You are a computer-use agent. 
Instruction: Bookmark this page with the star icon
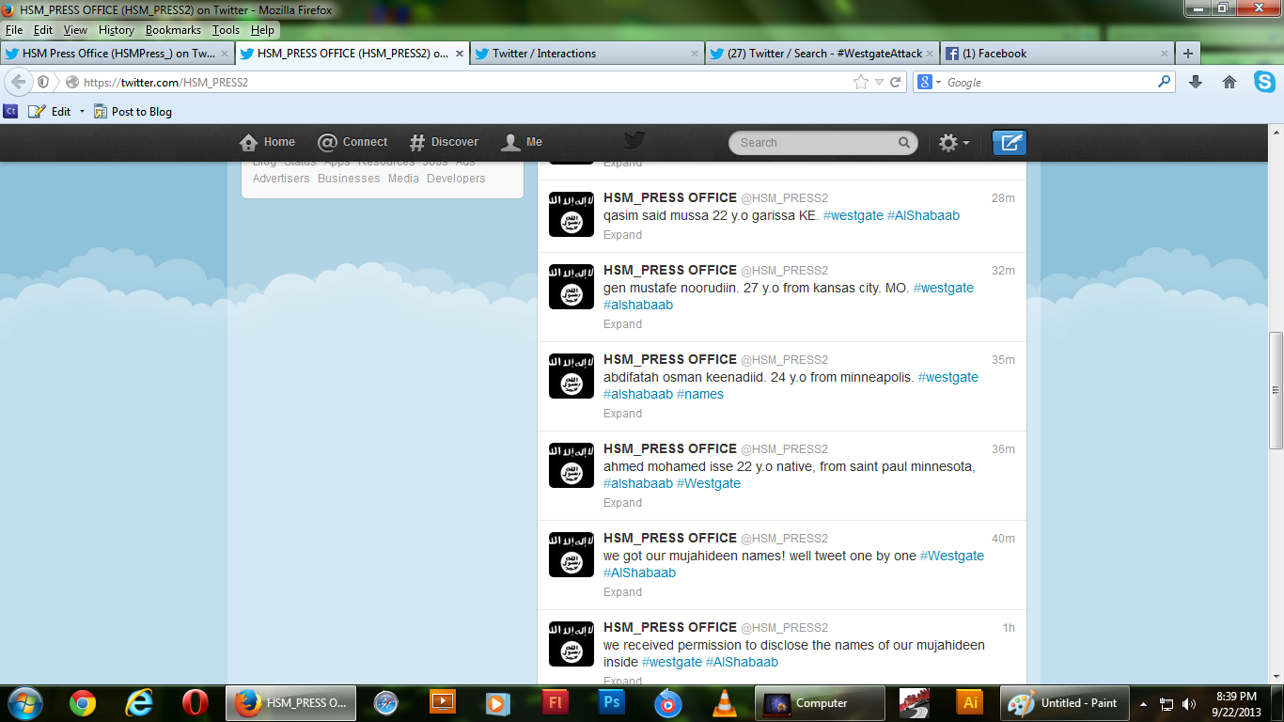pos(861,82)
